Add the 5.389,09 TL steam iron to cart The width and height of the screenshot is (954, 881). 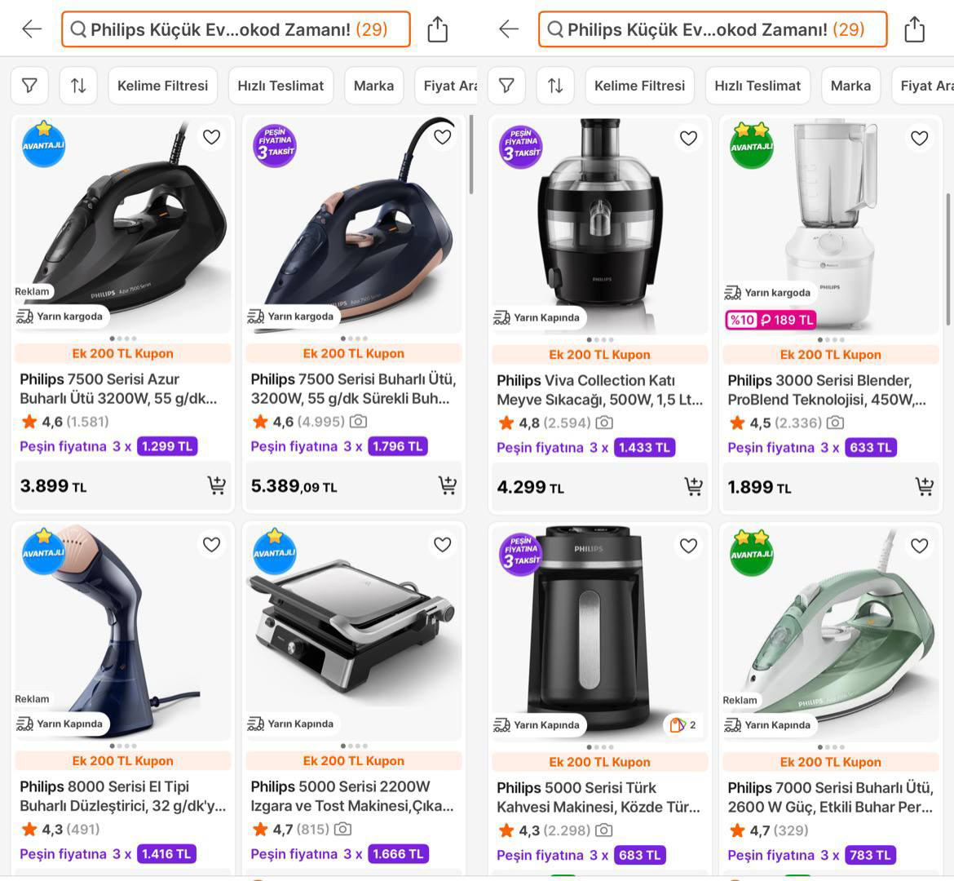click(x=448, y=485)
